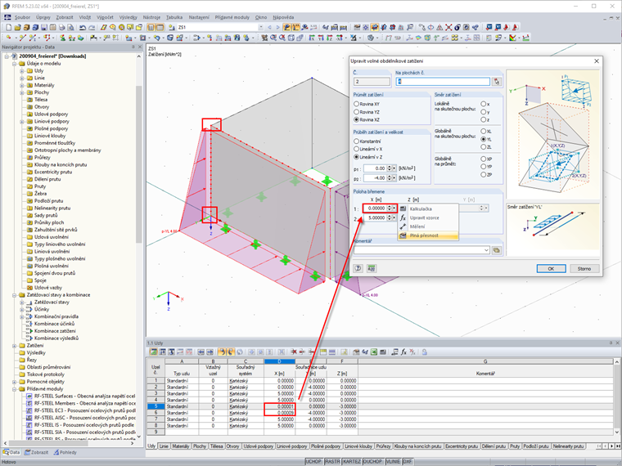The width and height of the screenshot is (622, 466).
Task: Go to the previous load case arrow
Action: coord(270,27)
